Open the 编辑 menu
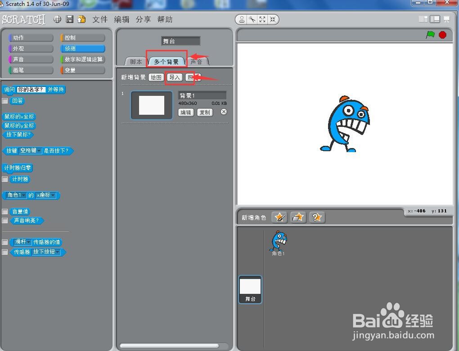Image resolution: width=459 pixels, height=351 pixels. pos(121,19)
